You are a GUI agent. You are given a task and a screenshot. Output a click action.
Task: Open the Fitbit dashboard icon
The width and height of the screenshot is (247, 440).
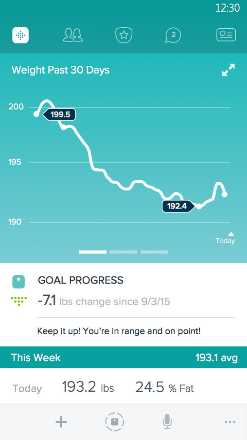(20, 35)
